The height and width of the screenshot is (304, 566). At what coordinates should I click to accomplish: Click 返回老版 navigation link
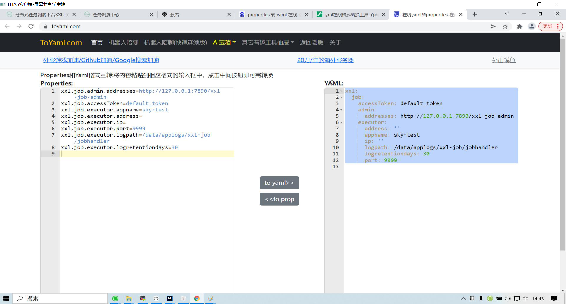coord(311,42)
